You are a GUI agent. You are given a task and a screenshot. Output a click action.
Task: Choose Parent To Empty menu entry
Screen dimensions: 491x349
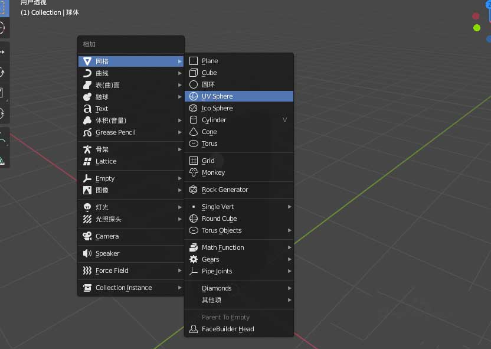[239, 317]
